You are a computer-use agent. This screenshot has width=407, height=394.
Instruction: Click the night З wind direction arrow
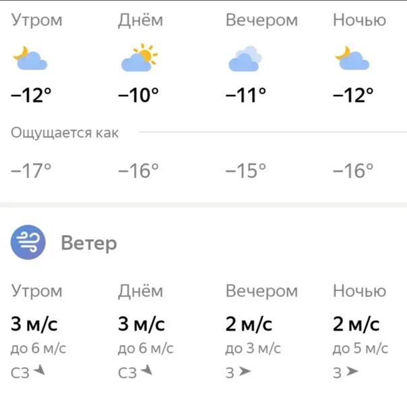pos(352,371)
